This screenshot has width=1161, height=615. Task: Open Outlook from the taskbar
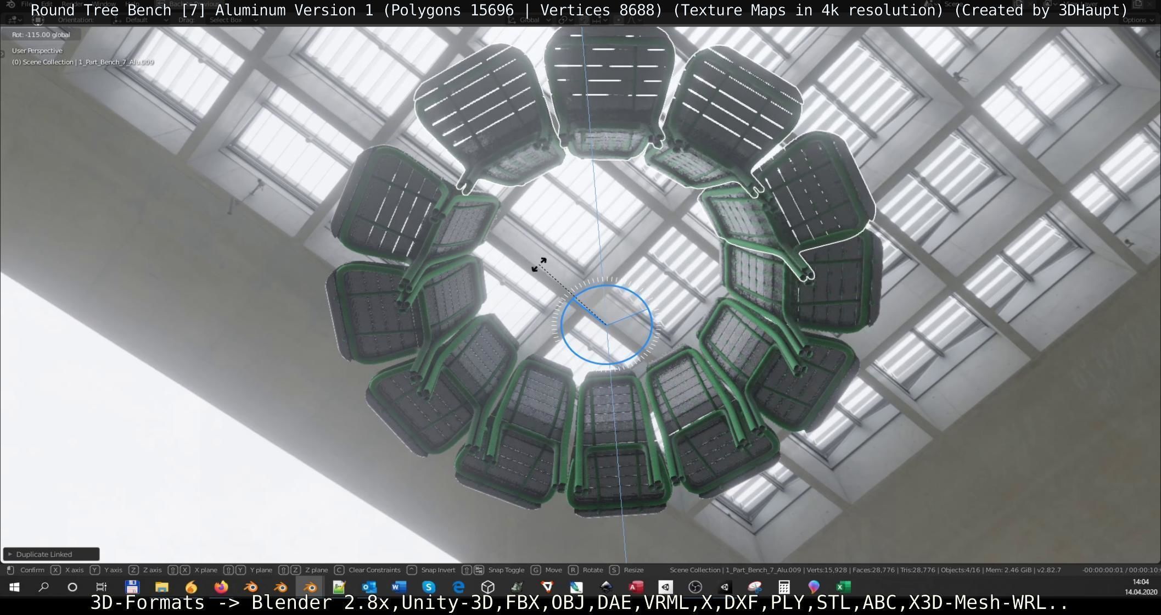369,587
